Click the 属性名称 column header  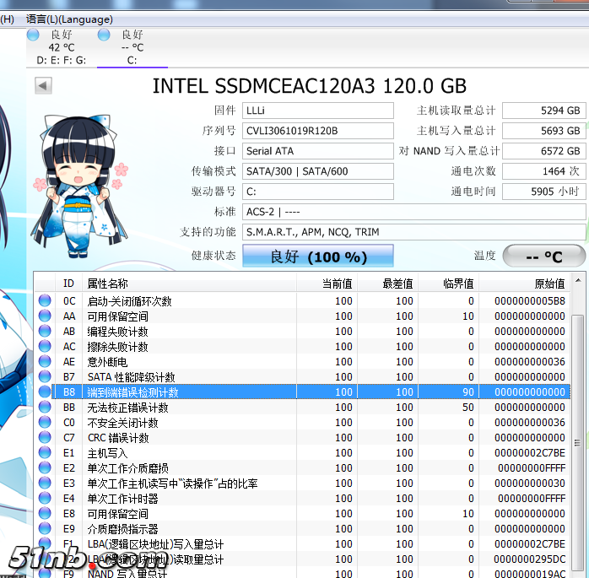click(x=108, y=284)
